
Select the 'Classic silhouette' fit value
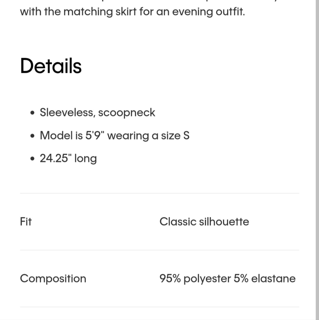[204, 222]
